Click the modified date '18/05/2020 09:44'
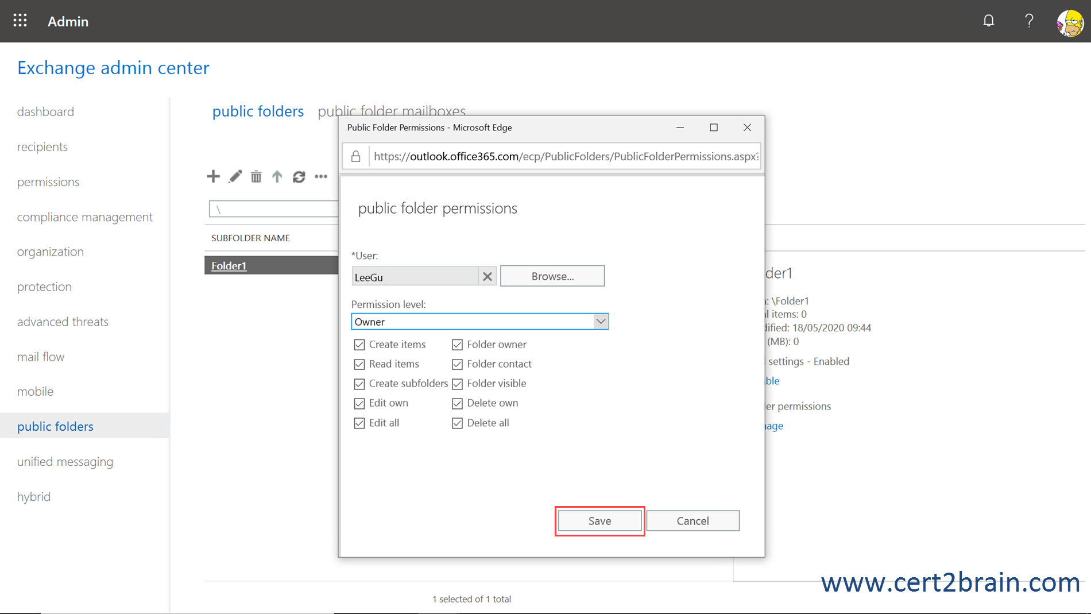The height and width of the screenshot is (614, 1091). (831, 327)
